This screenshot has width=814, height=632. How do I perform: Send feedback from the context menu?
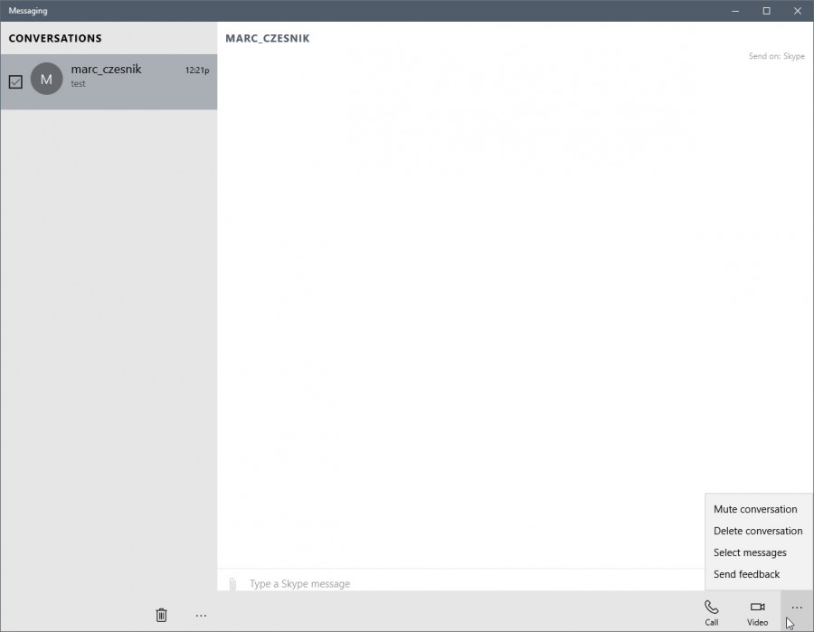point(746,574)
